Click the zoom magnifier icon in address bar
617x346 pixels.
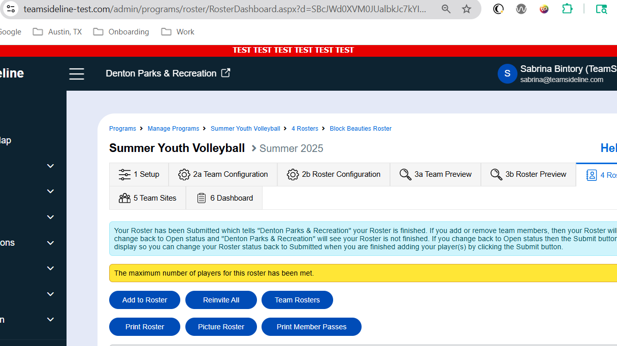(x=446, y=9)
